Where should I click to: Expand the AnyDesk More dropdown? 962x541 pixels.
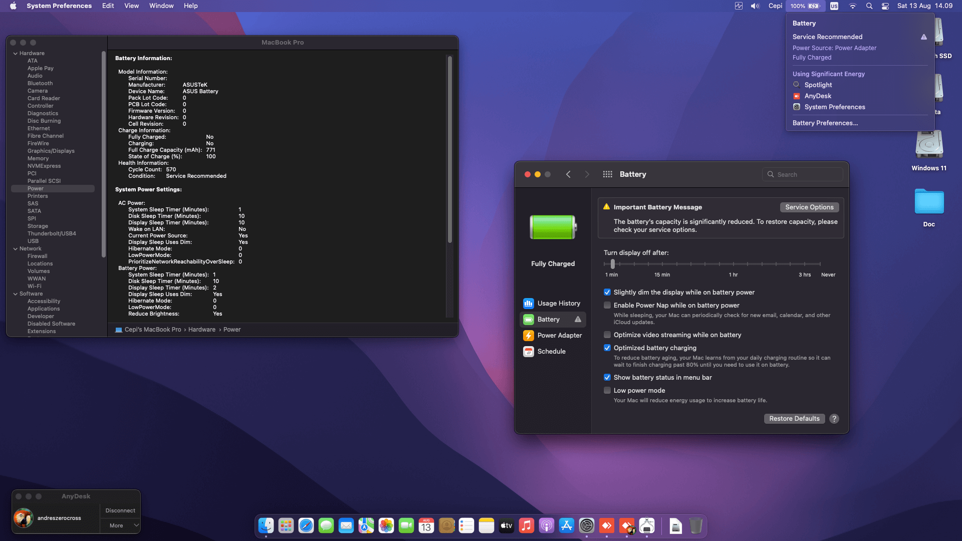pyautogui.click(x=120, y=525)
